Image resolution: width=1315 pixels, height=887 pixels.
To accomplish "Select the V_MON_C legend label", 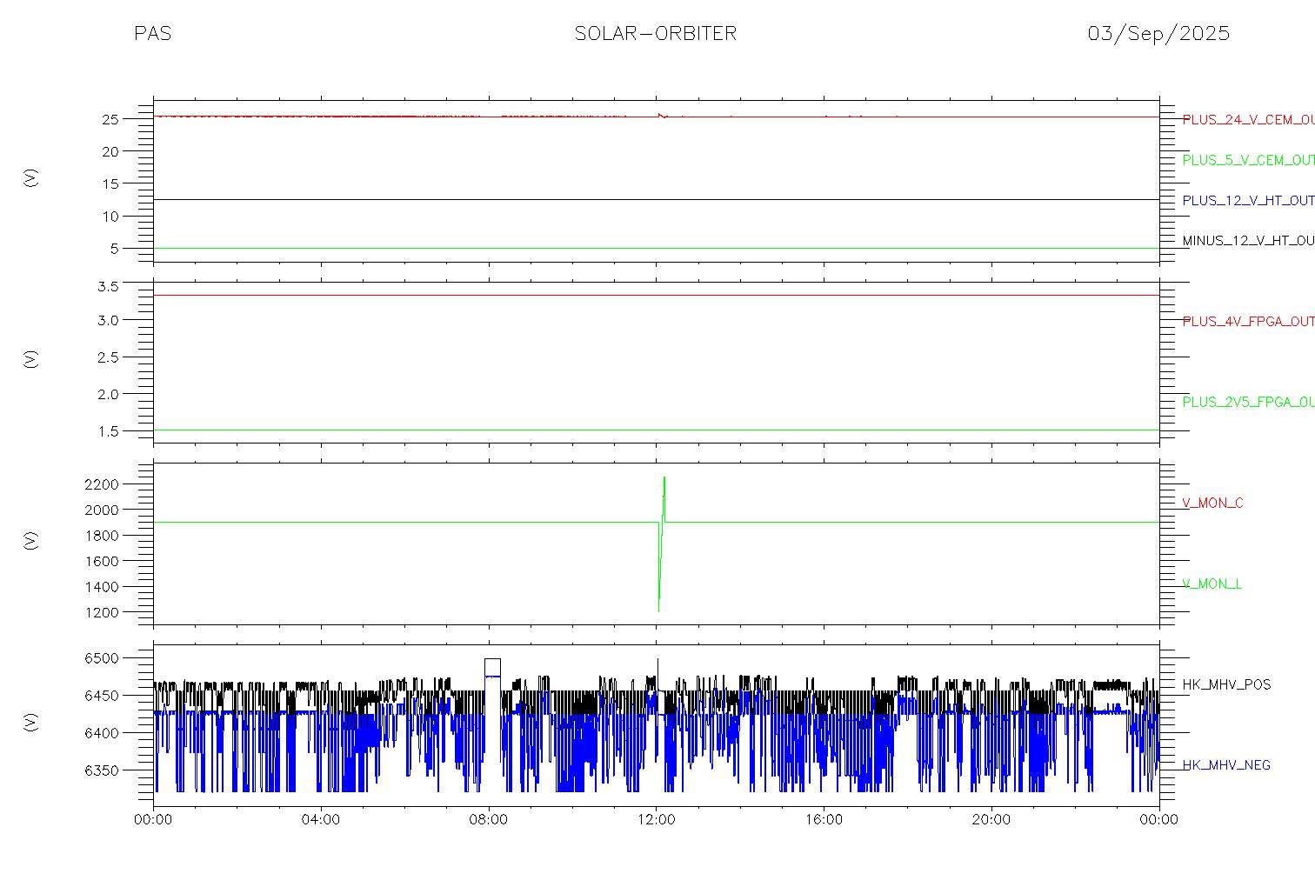I will pyautogui.click(x=1212, y=504).
